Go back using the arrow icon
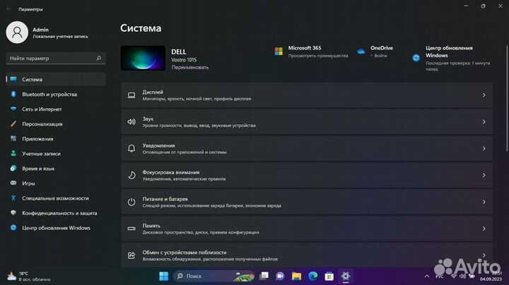This screenshot has width=509, height=285. pyautogui.click(x=8, y=9)
